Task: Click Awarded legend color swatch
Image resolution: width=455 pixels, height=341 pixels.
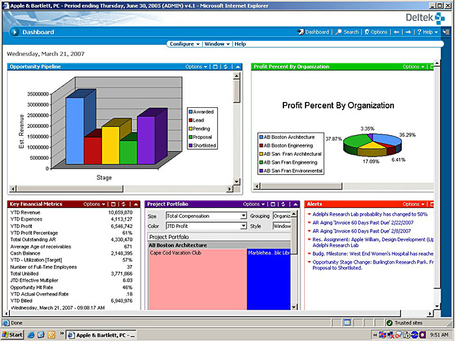Action: [190, 112]
